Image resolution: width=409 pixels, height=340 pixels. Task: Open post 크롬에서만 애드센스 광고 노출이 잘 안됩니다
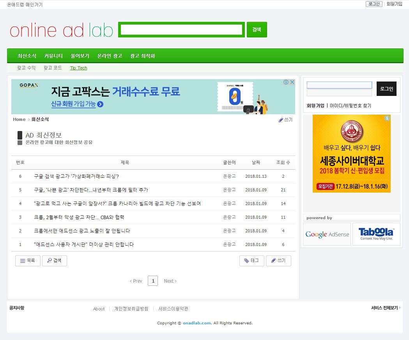(x=82, y=231)
